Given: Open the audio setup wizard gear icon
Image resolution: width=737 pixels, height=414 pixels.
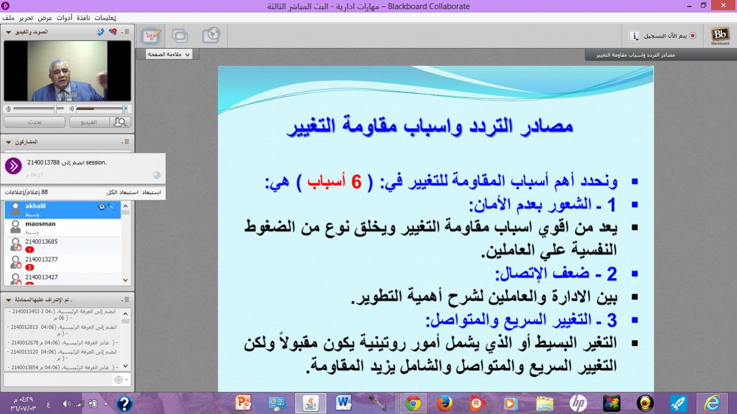Looking at the screenshot, I should click(112, 32).
